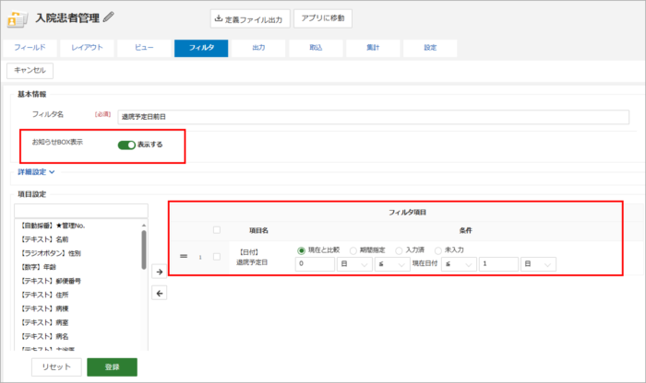The height and width of the screenshot is (383, 646).
Task: Click the condition field containing 0
Action: tap(315, 264)
